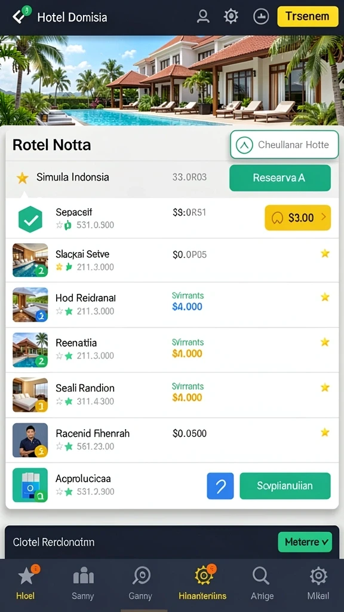The image size is (344, 612).
Task: Click the green Scvplianuiian button
Action: point(285,486)
